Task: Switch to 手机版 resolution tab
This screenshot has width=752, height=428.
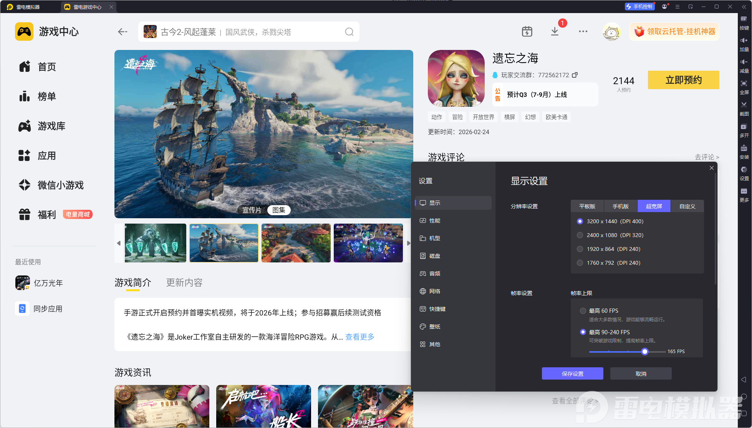Action: tap(620, 206)
